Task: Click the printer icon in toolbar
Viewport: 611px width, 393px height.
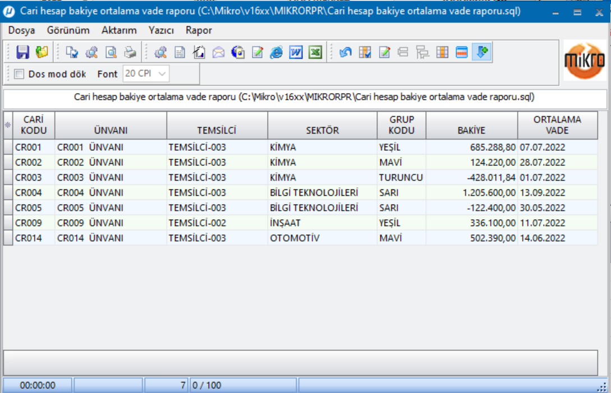Action: pos(130,53)
